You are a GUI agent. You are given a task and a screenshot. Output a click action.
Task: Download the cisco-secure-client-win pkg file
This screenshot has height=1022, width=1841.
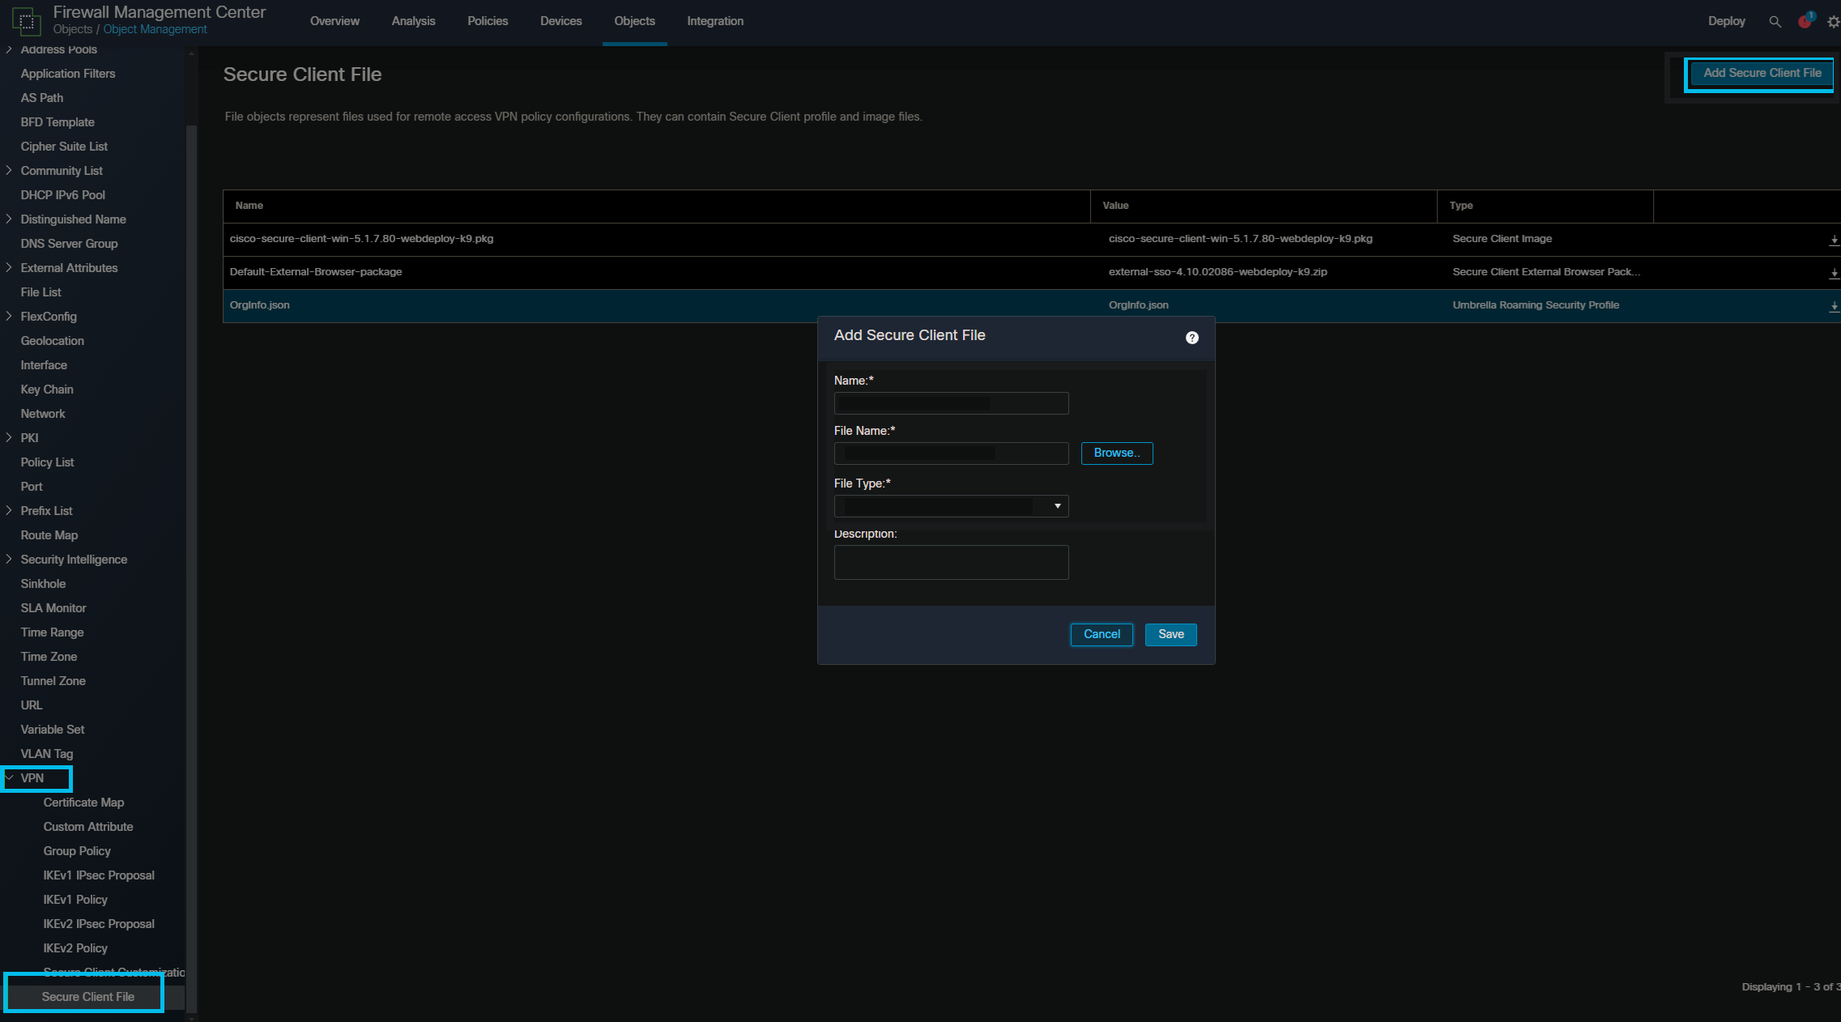click(x=1834, y=241)
